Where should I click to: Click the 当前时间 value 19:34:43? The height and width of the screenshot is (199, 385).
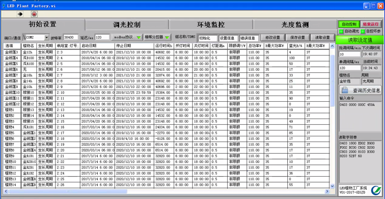pos(371,68)
